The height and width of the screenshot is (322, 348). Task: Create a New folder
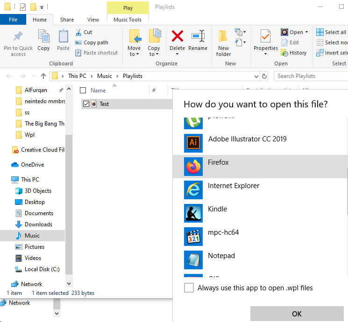point(223,43)
